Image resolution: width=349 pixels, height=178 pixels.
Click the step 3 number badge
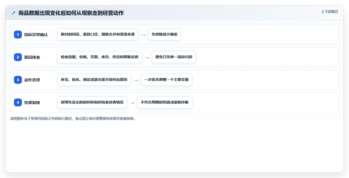pos(18,80)
